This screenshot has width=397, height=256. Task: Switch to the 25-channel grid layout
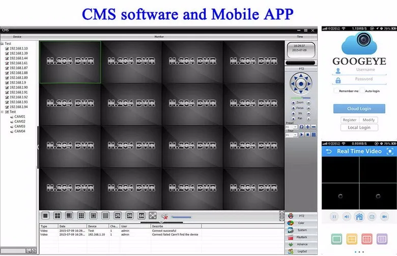pos(118,216)
